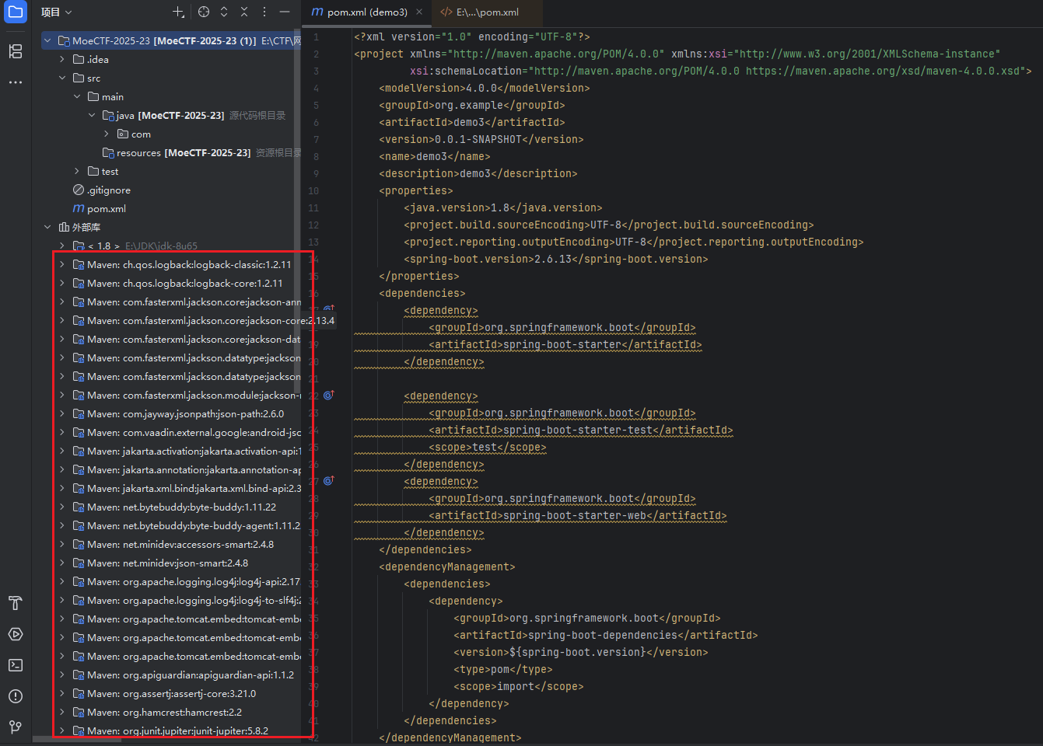Open the Build hammer tool window

tap(16, 603)
